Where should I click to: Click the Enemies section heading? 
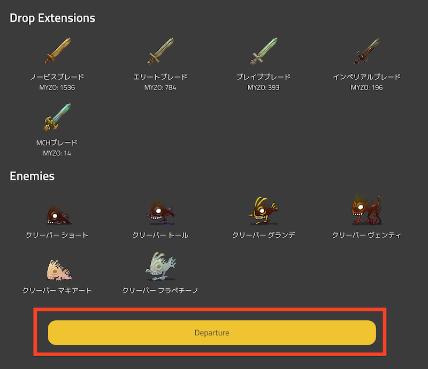click(32, 176)
